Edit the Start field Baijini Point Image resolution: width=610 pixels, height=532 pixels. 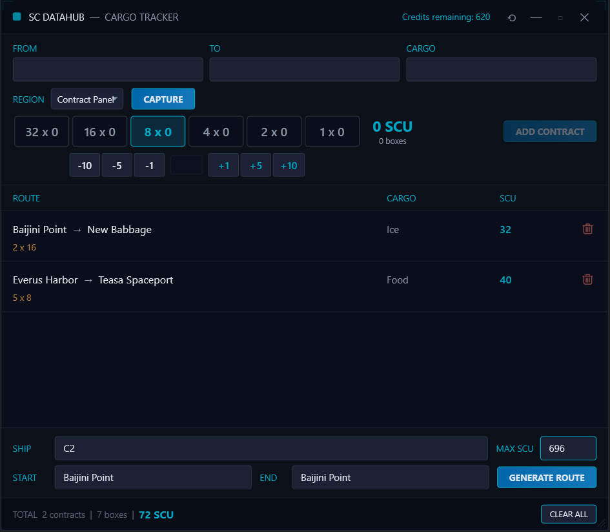[153, 477]
